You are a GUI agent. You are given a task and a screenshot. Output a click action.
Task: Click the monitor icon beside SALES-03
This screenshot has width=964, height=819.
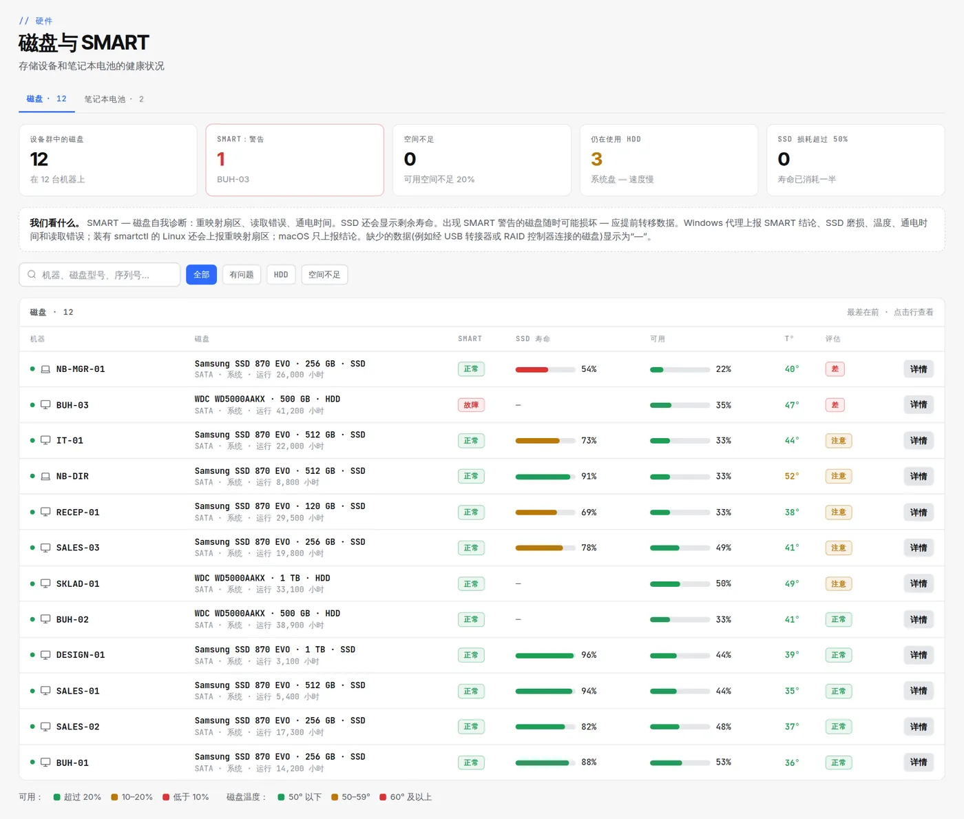45,548
